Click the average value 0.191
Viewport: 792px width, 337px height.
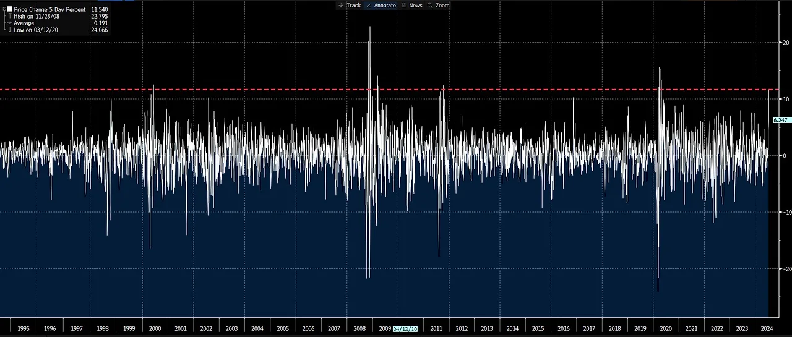tap(101, 23)
